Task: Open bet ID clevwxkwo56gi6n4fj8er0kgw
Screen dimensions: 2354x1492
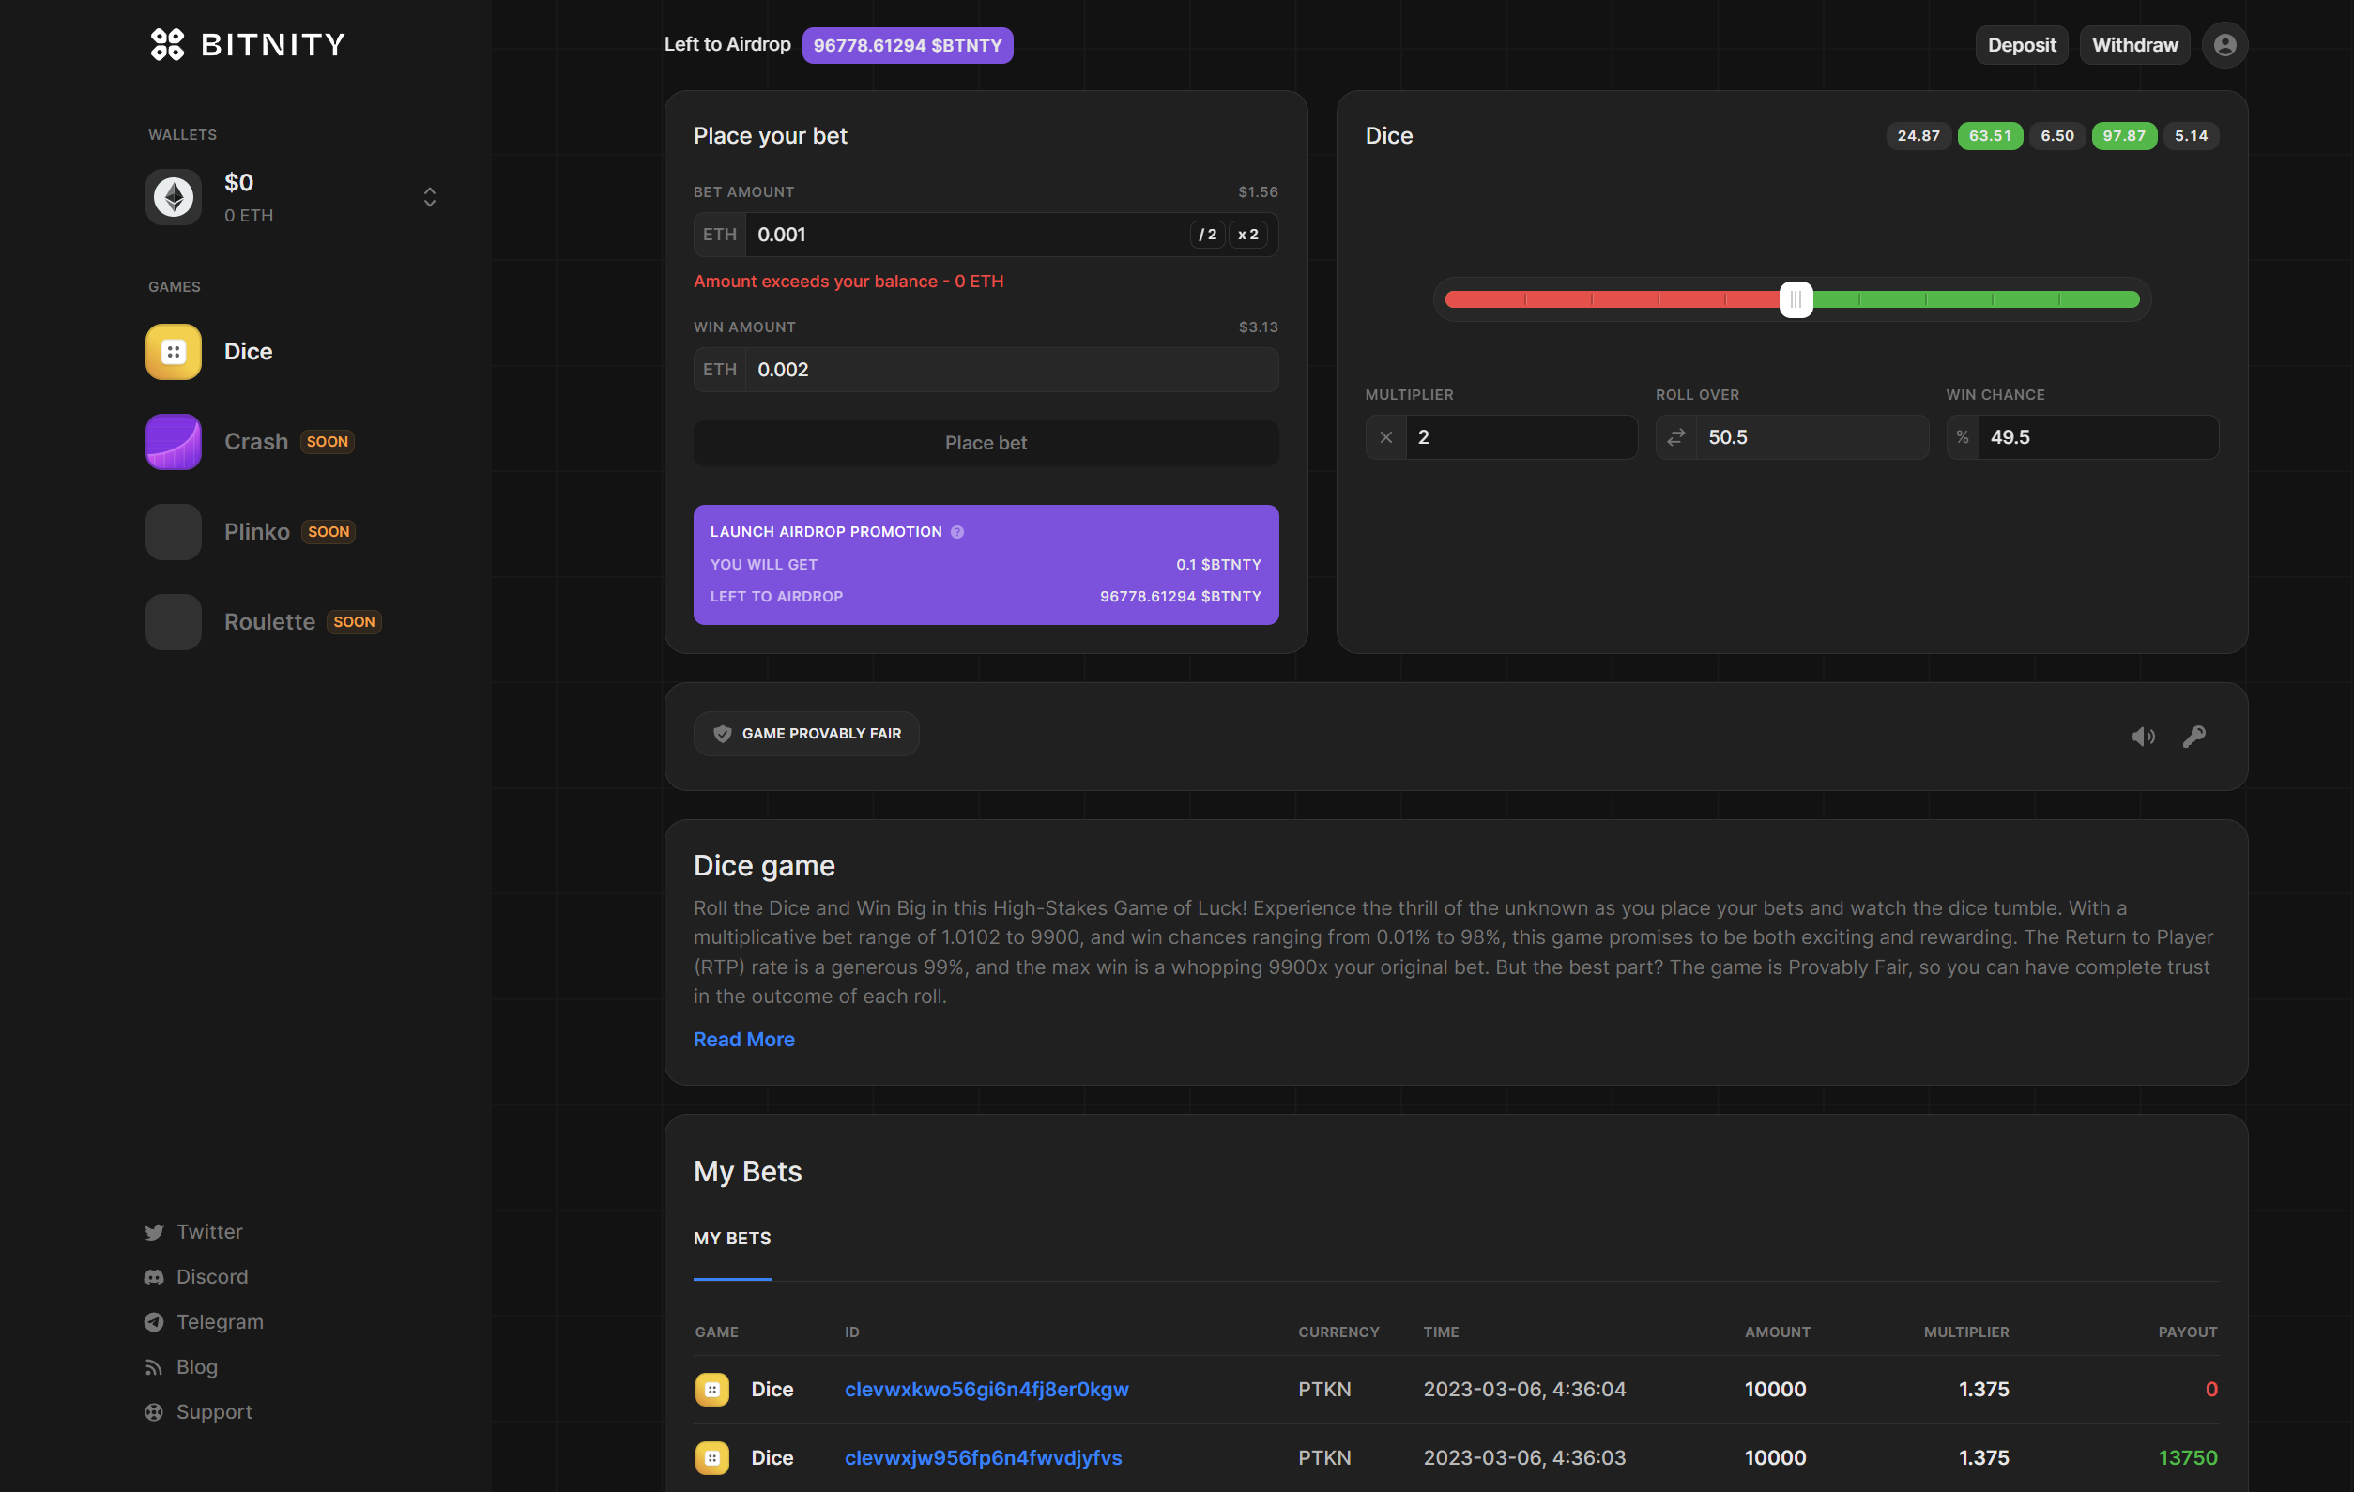Action: 986,1390
